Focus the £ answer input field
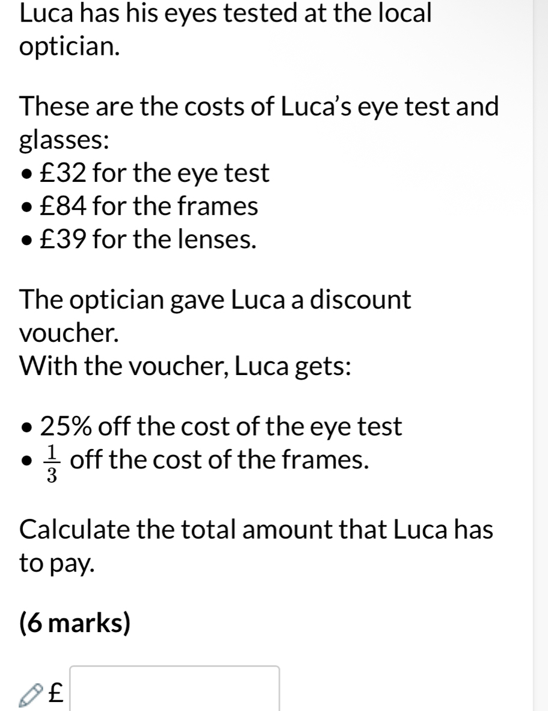This screenshot has height=711, width=548. (x=174, y=688)
